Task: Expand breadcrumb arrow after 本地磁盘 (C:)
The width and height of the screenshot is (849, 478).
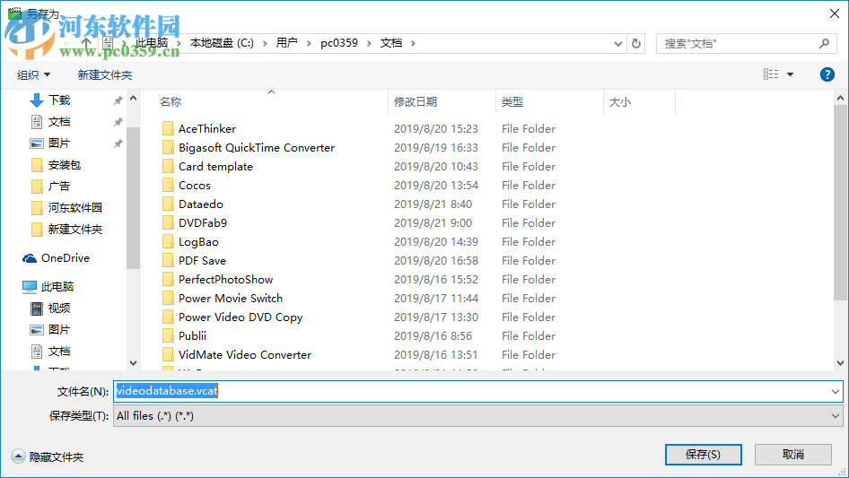Action: [265, 43]
